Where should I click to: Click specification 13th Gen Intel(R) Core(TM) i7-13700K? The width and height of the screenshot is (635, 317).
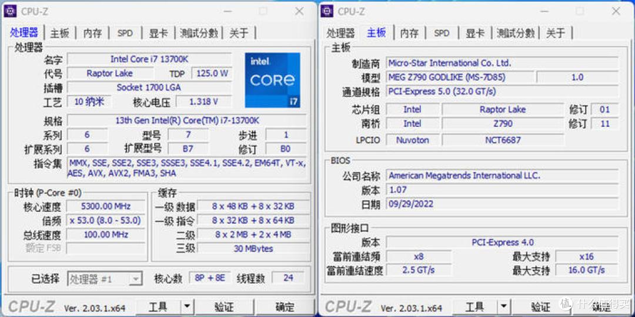pyautogui.click(x=187, y=120)
